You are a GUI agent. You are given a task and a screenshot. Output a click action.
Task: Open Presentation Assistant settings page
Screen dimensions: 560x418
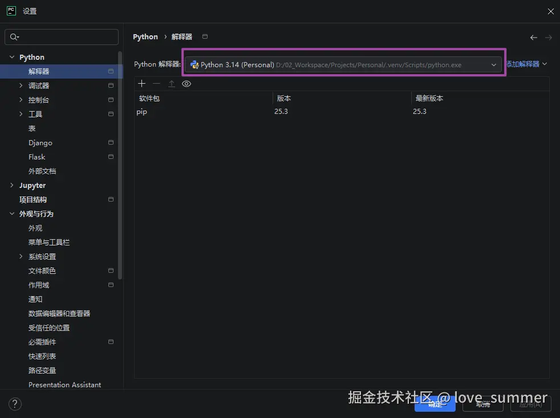[64, 385]
